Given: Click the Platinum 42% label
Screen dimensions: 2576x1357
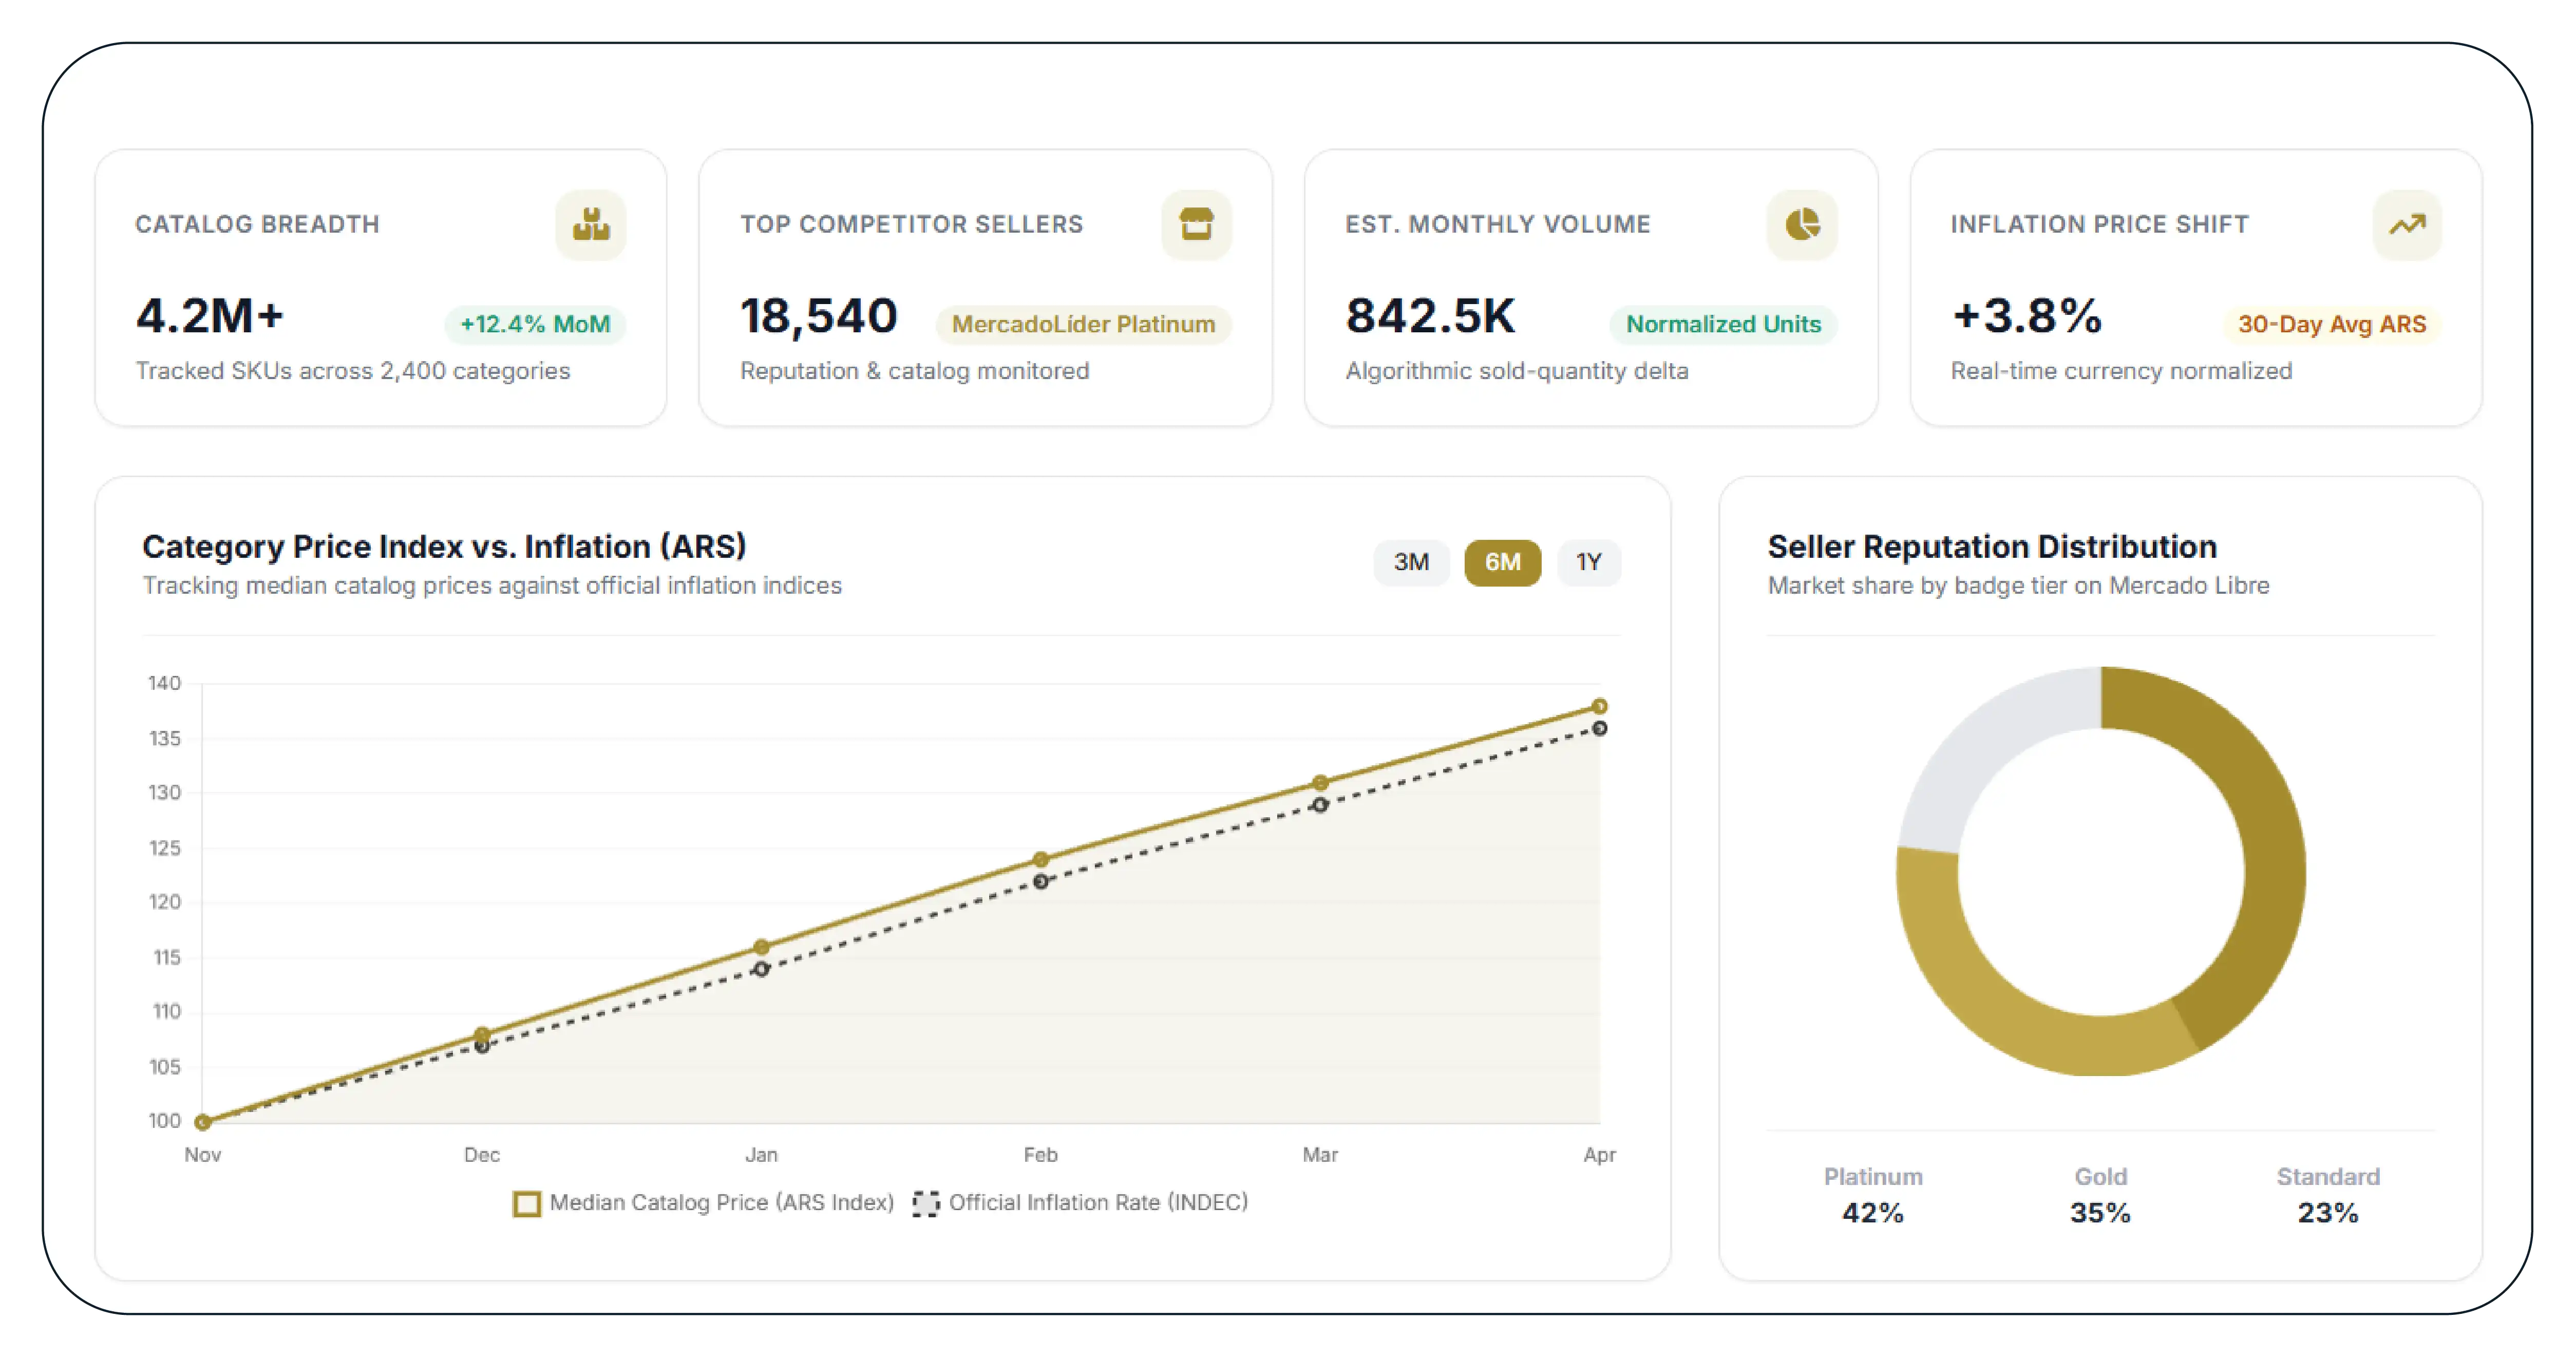Looking at the screenshot, I should 1873,1195.
